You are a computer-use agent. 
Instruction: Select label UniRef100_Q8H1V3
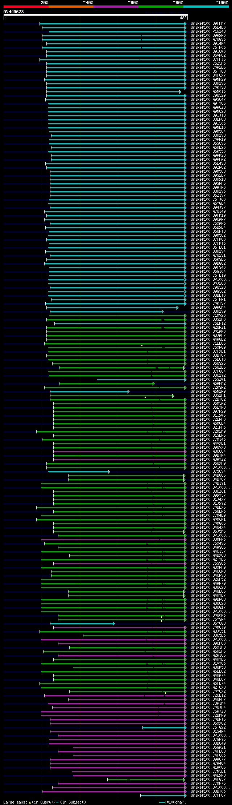point(208,135)
